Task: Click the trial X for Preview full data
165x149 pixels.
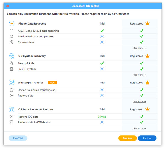Action: point(102,36)
